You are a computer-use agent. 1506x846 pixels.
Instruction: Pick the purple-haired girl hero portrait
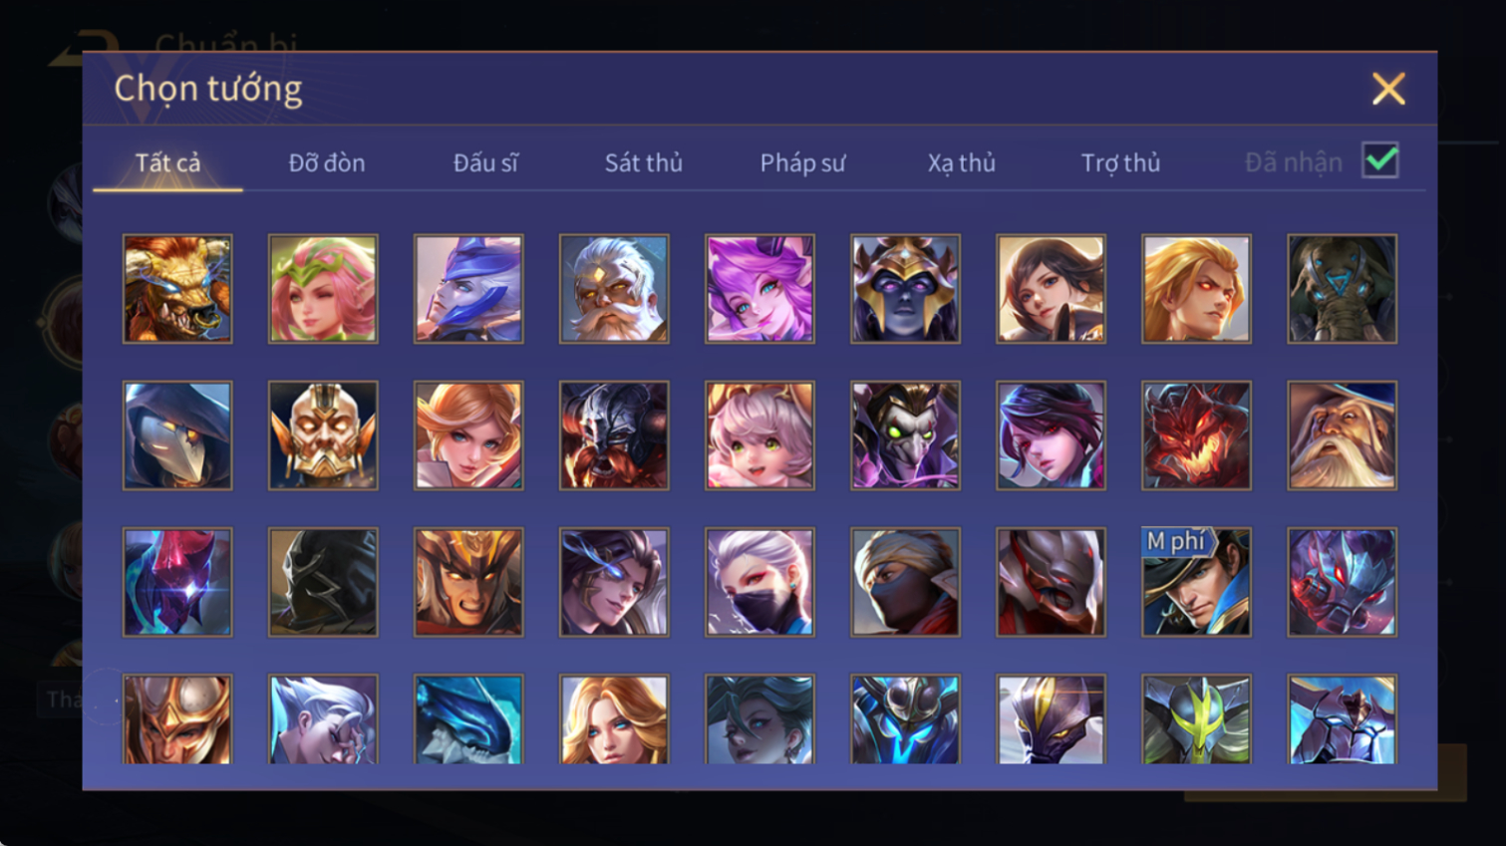(x=759, y=289)
